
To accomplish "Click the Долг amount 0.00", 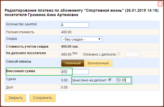I will pos(64,87).
